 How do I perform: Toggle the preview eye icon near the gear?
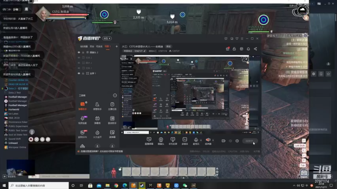click(230, 141)
